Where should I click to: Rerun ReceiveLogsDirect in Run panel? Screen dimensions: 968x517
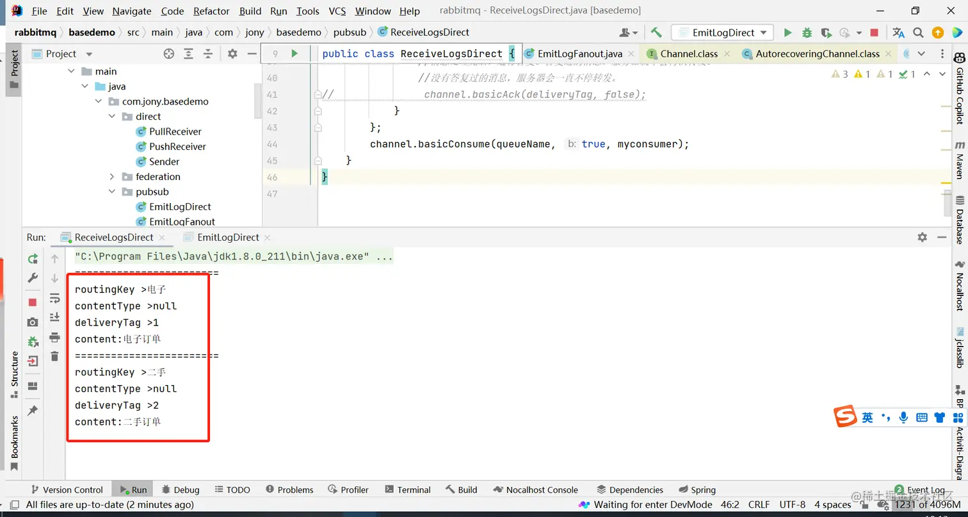[33, 259]
